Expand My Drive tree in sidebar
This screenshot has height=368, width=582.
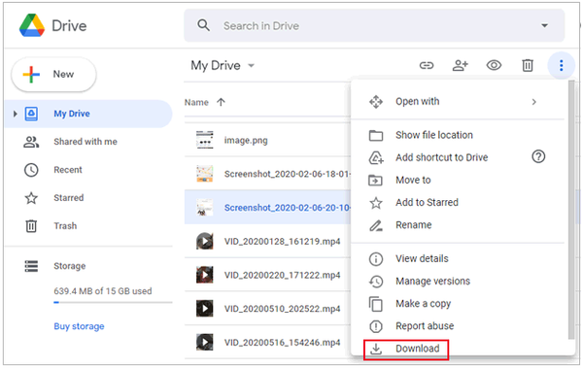[x=15, y=114]
